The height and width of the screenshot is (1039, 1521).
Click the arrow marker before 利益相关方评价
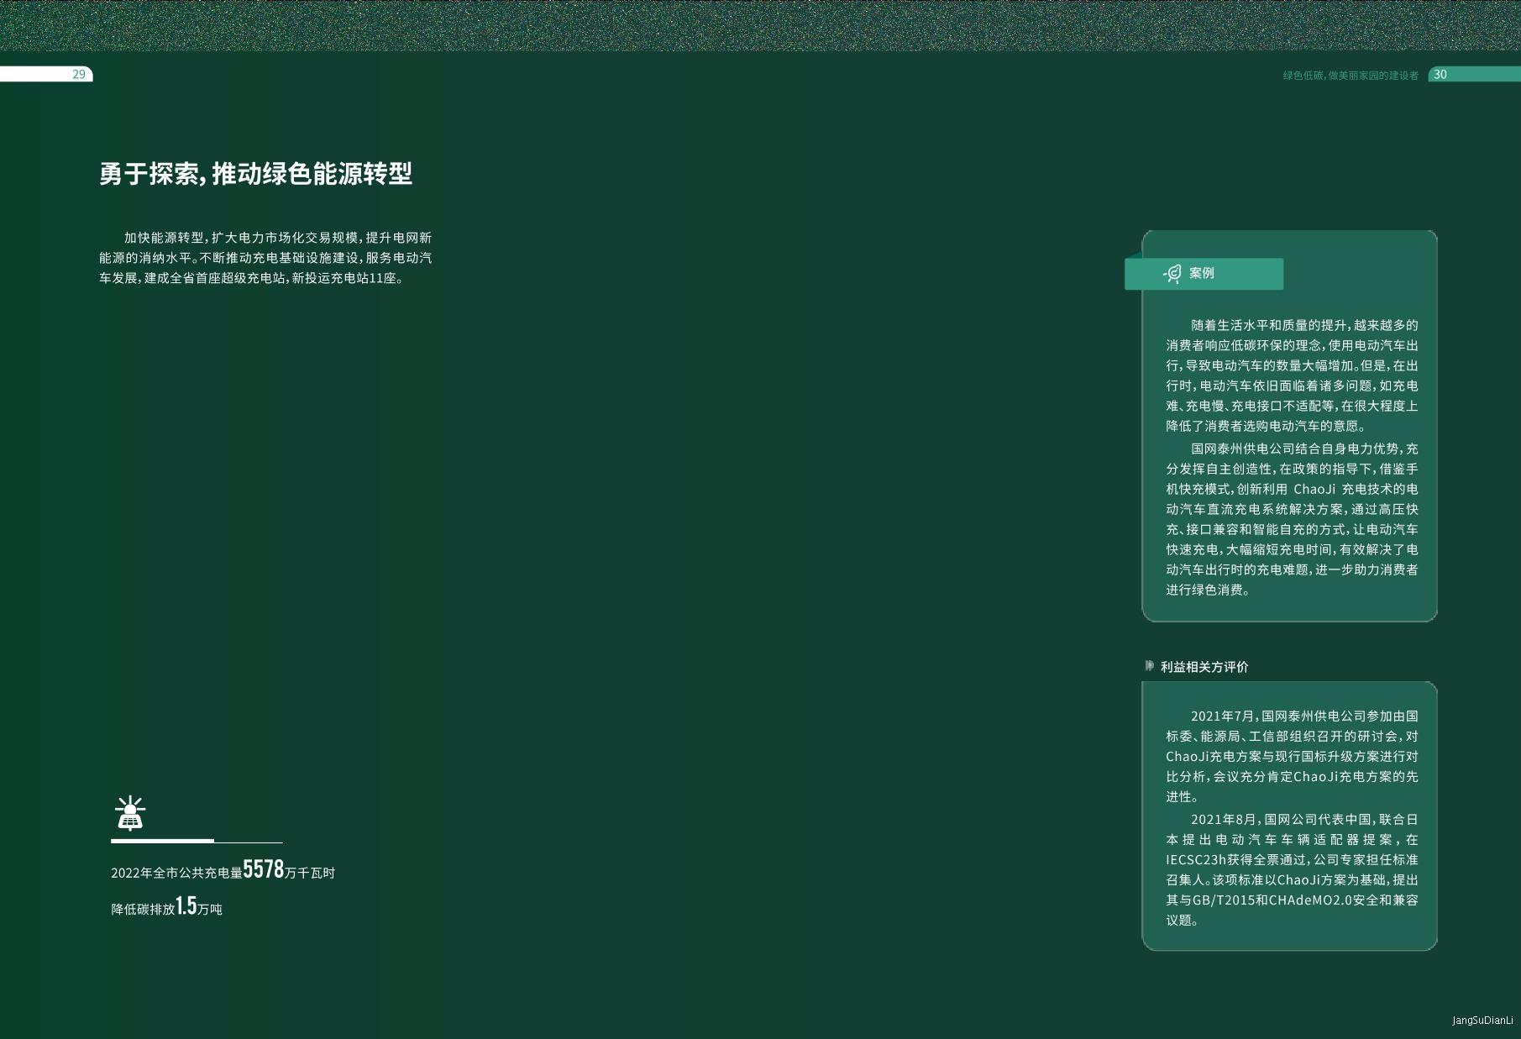(x=1150, y=666)
